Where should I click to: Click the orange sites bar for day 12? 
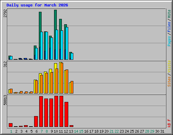[67, 81]
